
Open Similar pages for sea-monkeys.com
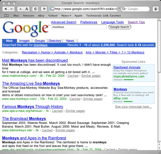tap(93, 99)
